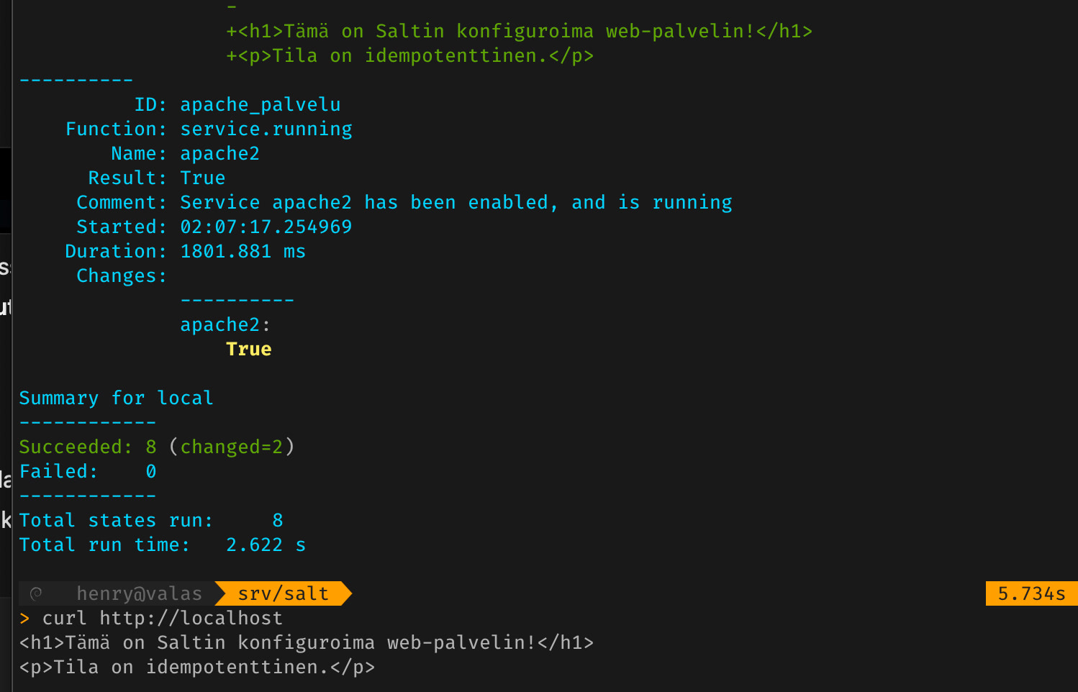Click the orange prompt arrow before curl

25,619
